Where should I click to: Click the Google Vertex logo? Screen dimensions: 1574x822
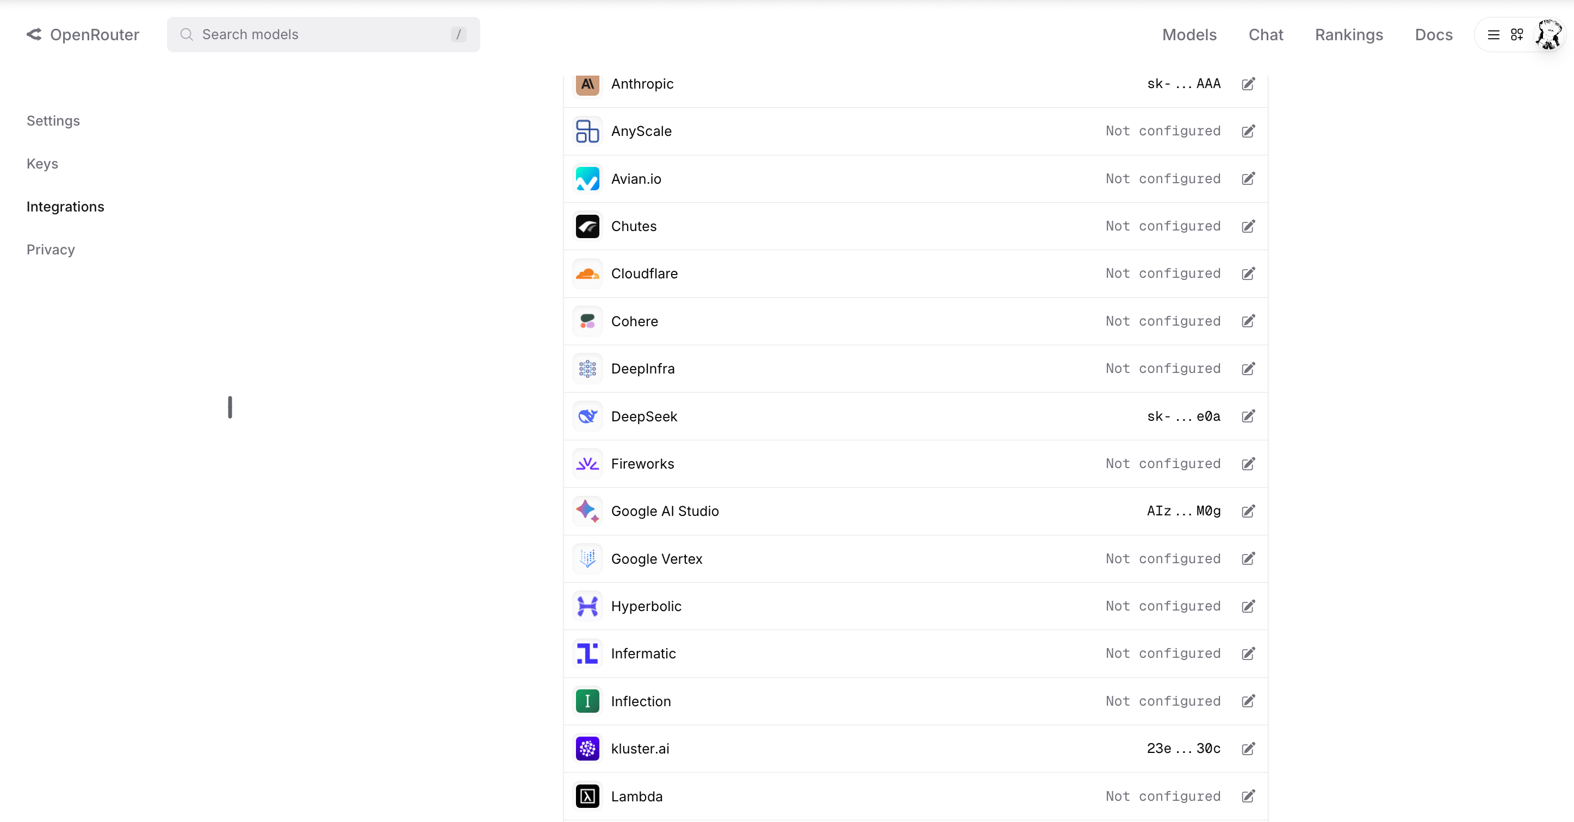tap(587, 559)
